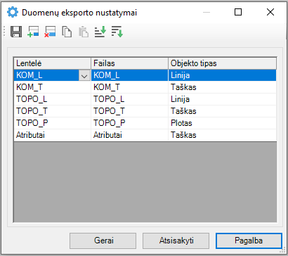Click the Failas column header
The height and width of the screenshot is (256, 288).
129,63
